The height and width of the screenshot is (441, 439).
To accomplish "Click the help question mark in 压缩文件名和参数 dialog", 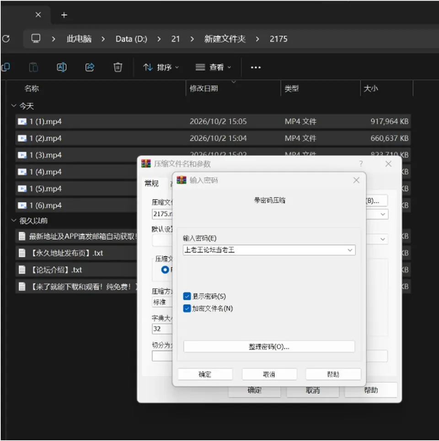I will pyautogui.click(x=361, y=164).
